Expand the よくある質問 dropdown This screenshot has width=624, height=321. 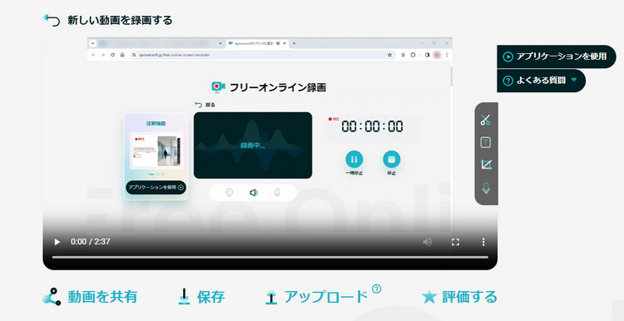[x=541, y=81]
